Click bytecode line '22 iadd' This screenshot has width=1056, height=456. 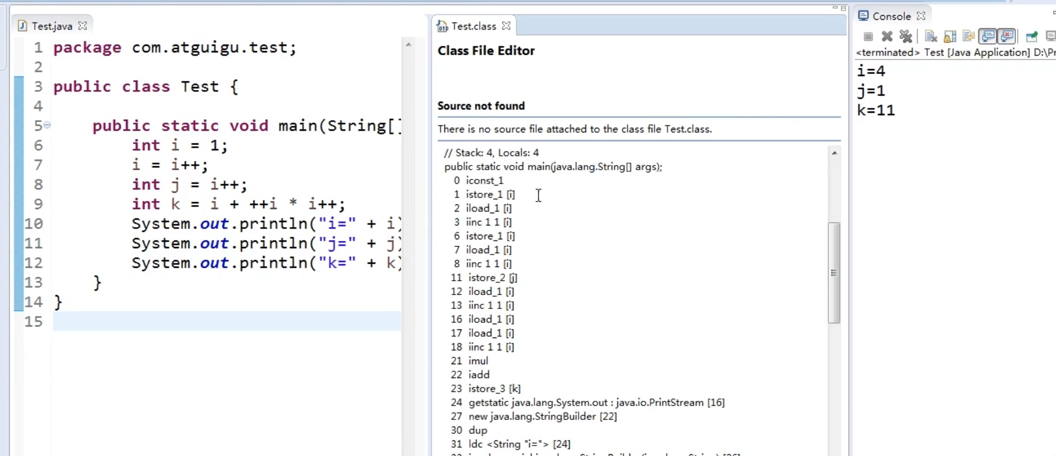470,375
